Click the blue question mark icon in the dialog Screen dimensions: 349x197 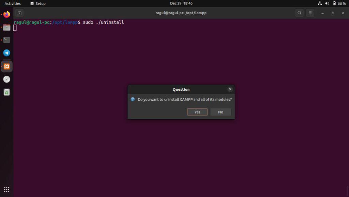coord(133,99)
